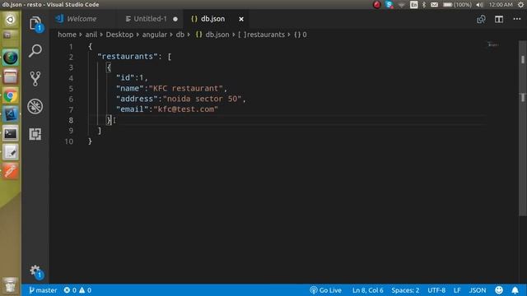Click the 'restaurants' breadcrumb

(262, 35)
